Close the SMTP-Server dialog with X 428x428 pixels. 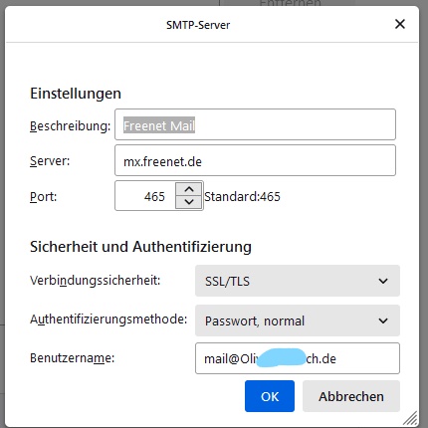[x=400, y=24]
